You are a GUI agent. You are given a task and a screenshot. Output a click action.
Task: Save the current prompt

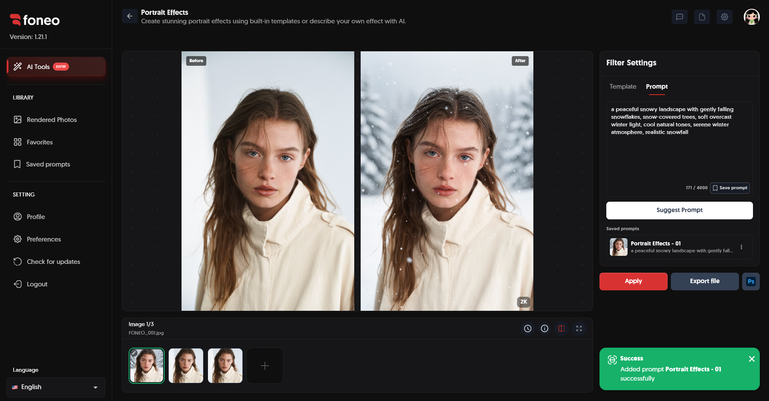click(730, 188)
